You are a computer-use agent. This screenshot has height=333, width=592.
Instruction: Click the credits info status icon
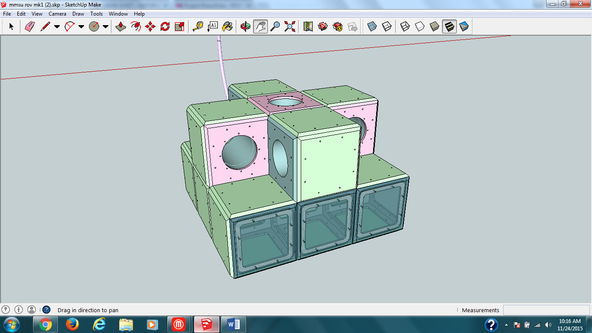(19, 310)
